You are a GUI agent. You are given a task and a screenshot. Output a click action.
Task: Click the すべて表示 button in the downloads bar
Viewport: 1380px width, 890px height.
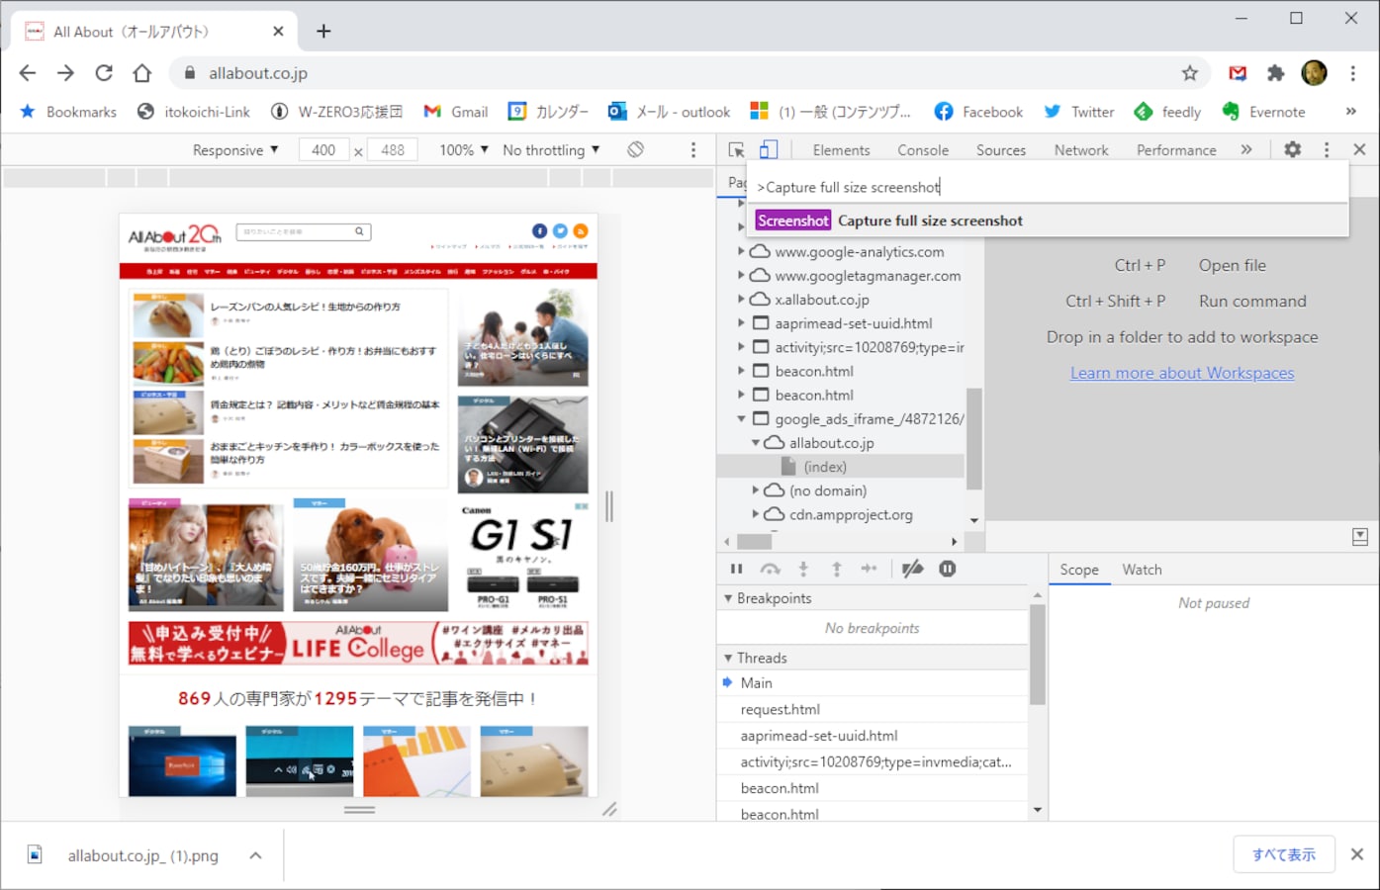pyautogui.click(x=1283, y=854)
